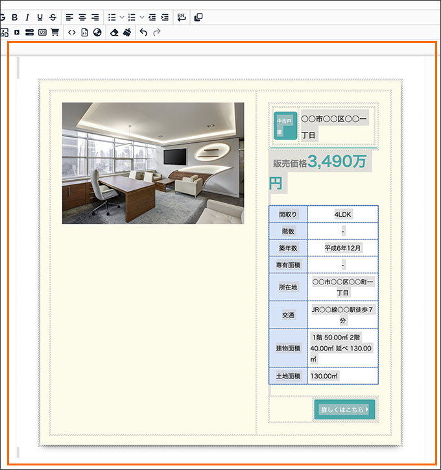Click the 販売価格 label
Screen dimensions: 441x470
[x=290, y=164]
